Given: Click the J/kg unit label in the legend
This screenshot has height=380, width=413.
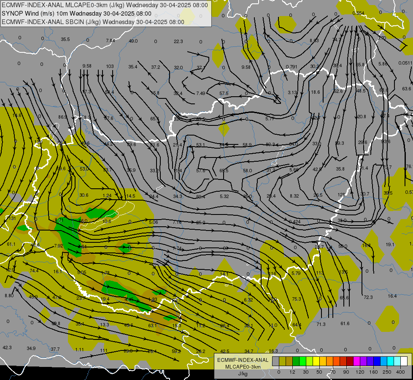Looking at the screenshot, I should 243,374.
